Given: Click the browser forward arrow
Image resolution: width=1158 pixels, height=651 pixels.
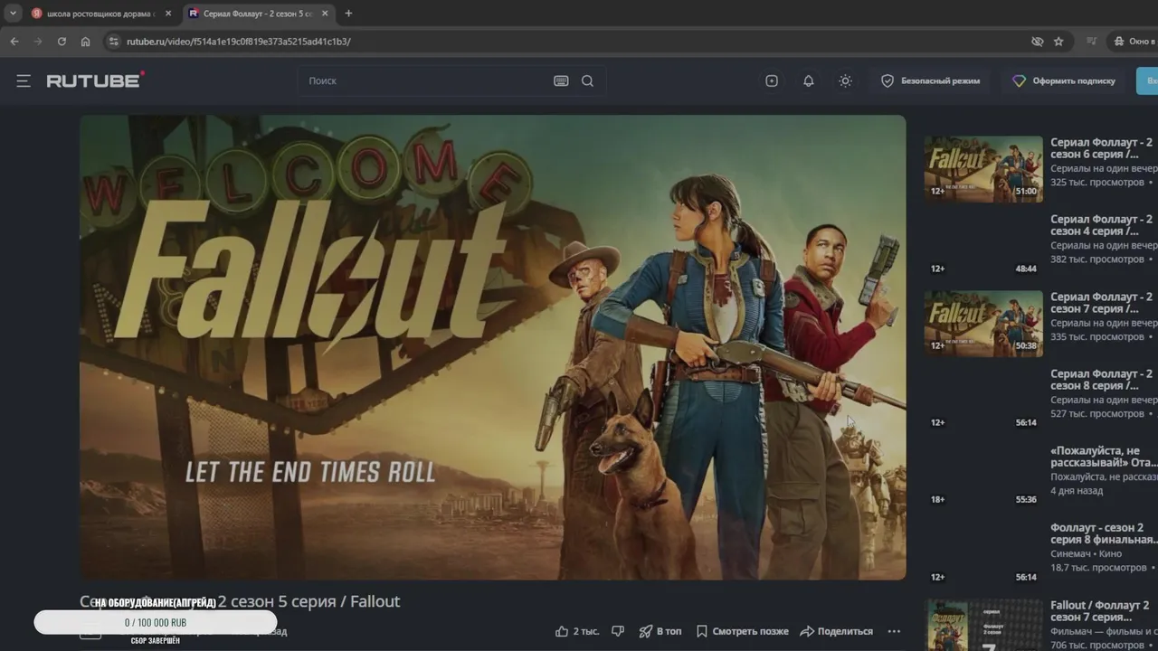Looking at the screenshot, I should (x=38, y=42).
